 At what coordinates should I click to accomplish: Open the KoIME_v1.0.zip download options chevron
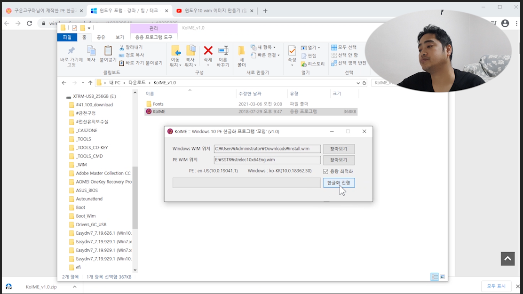75,286
